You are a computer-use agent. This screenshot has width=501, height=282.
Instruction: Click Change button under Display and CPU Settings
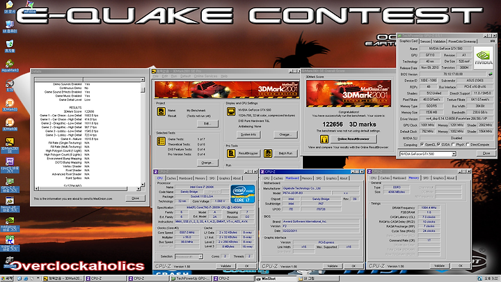click(x=285, y=134)
